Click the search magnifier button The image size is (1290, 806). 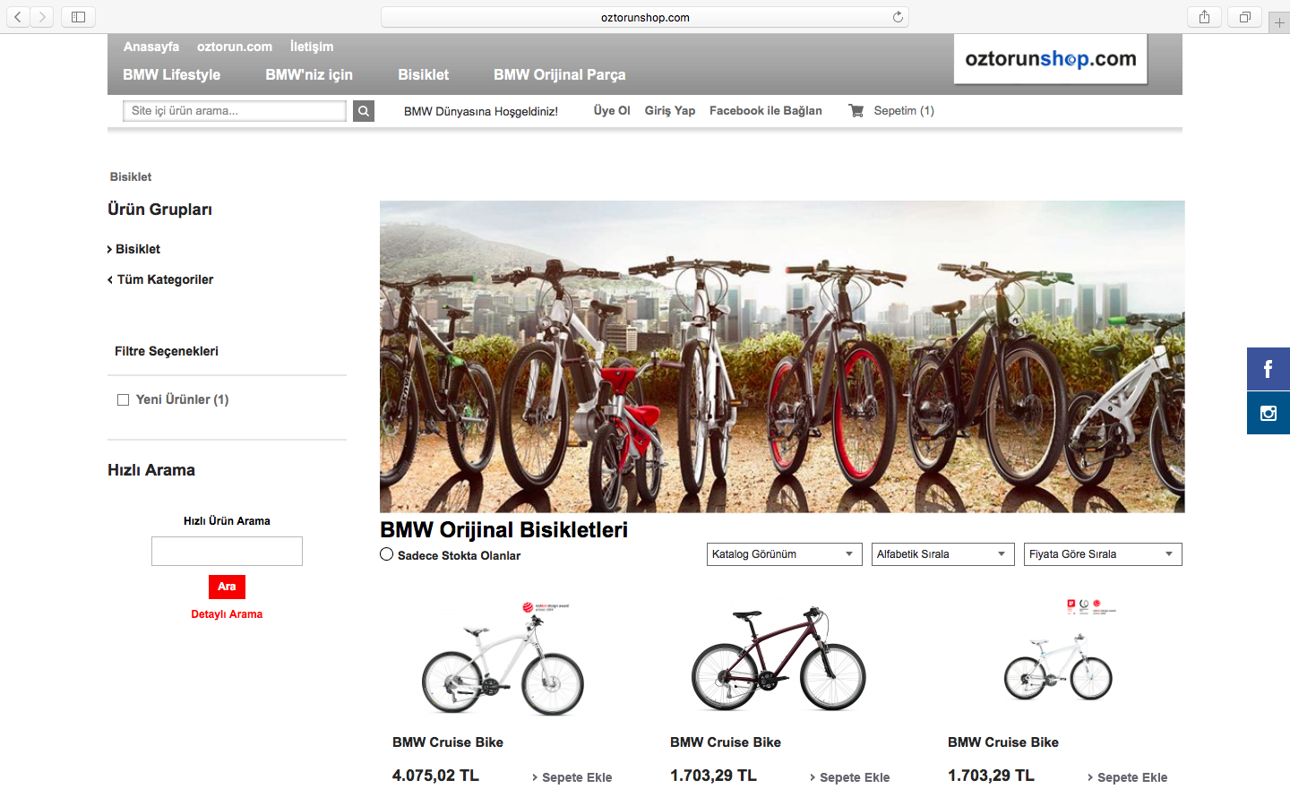(364, 111)
